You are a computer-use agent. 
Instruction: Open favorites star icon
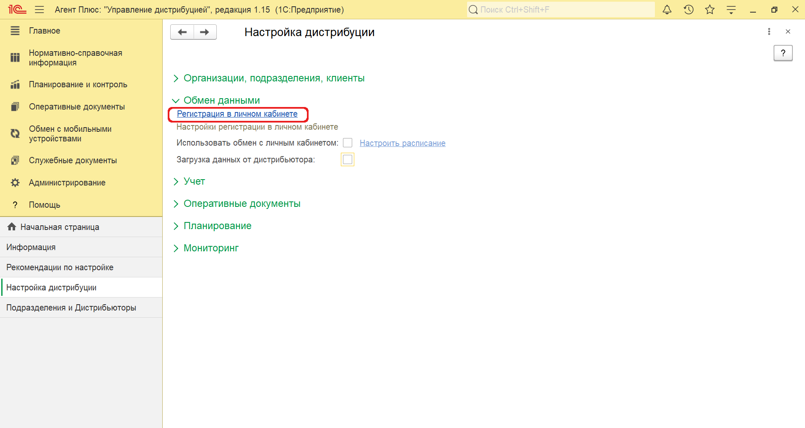click(x=710, y=10)
